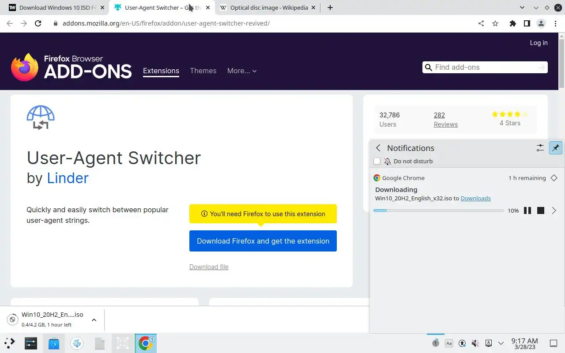
Task: Click the diamond icon beside 1 h remaining
Action: point(554,178)
